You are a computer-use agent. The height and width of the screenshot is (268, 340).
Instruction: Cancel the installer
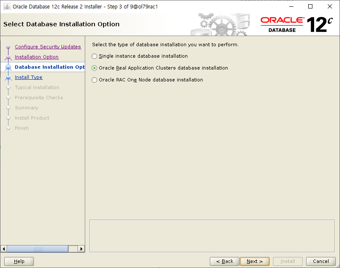click(x=320, y=261)
